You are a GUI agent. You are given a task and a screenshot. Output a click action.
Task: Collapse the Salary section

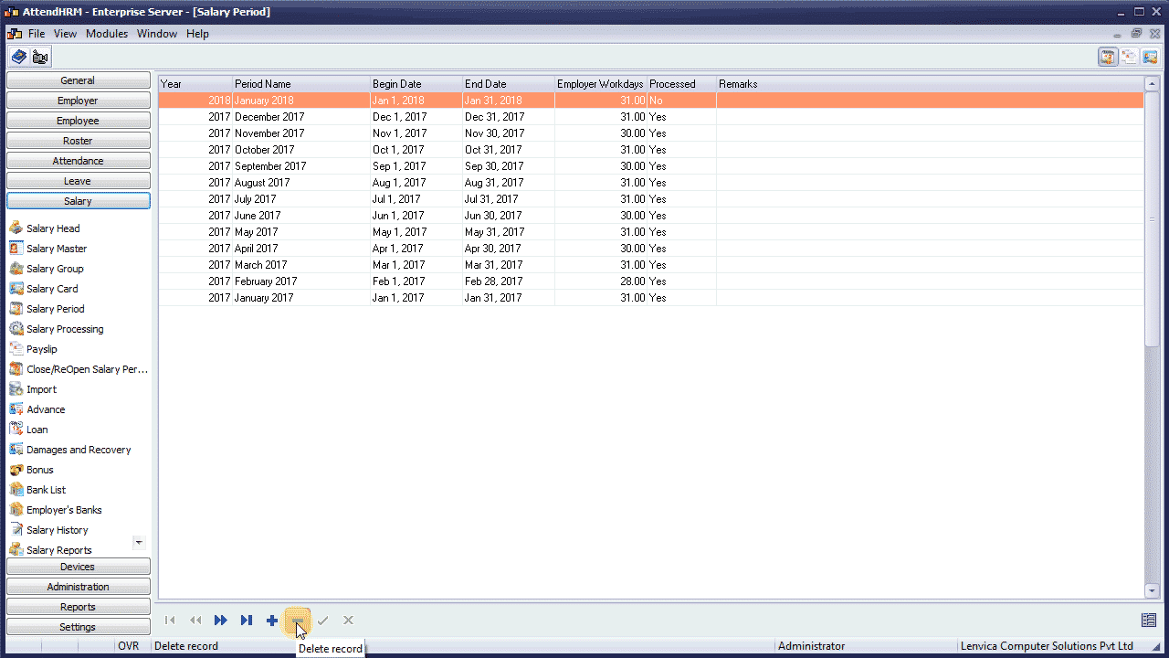click(x=79, y=201)
